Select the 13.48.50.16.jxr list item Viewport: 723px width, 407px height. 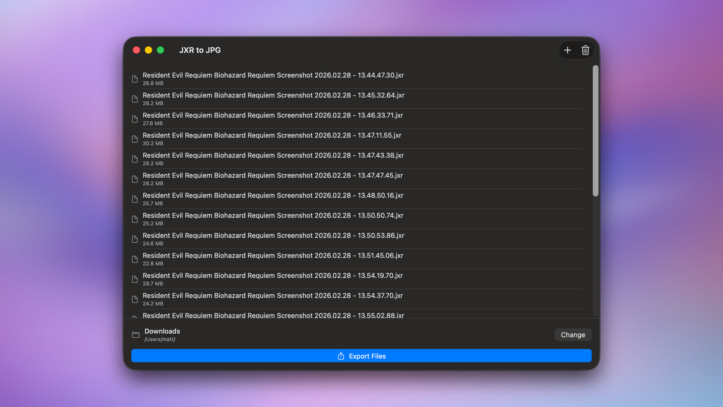pyautogui.click(x=273, y=199)
